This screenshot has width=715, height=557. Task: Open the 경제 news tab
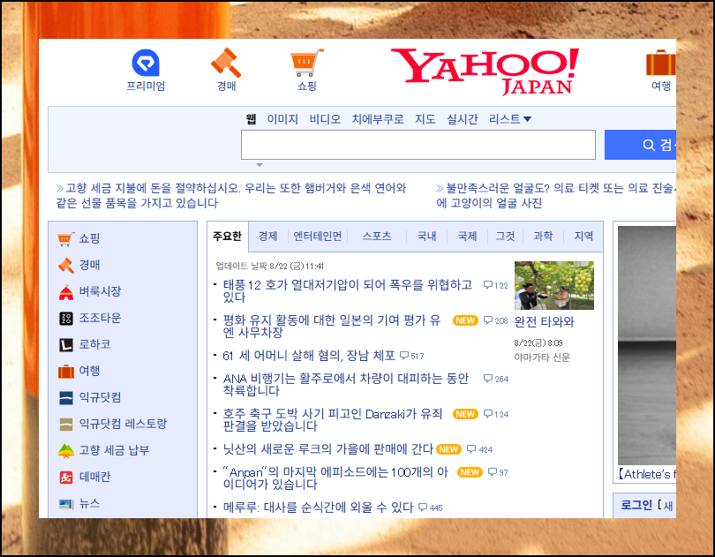click(267, 237)
